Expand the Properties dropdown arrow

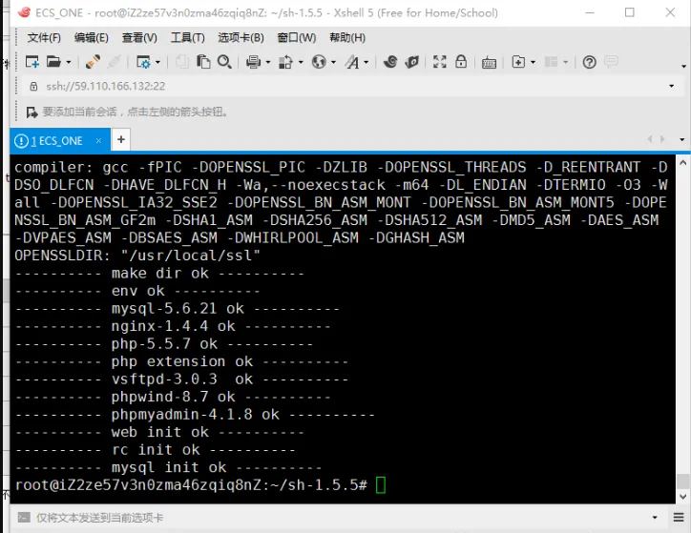[x=157, y=63]
